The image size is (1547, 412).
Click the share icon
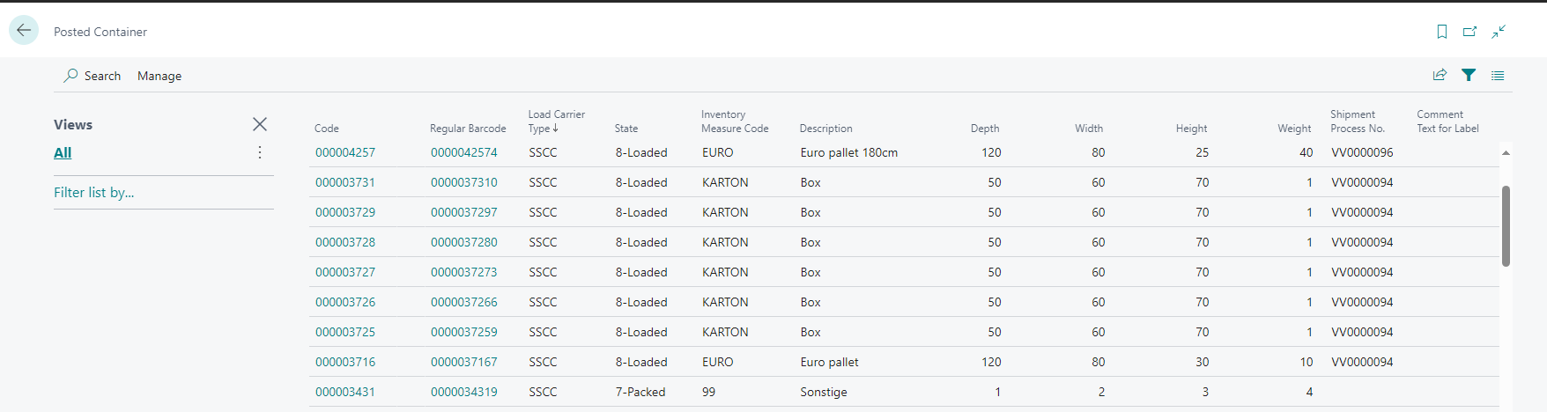[x=1440, y=75]
